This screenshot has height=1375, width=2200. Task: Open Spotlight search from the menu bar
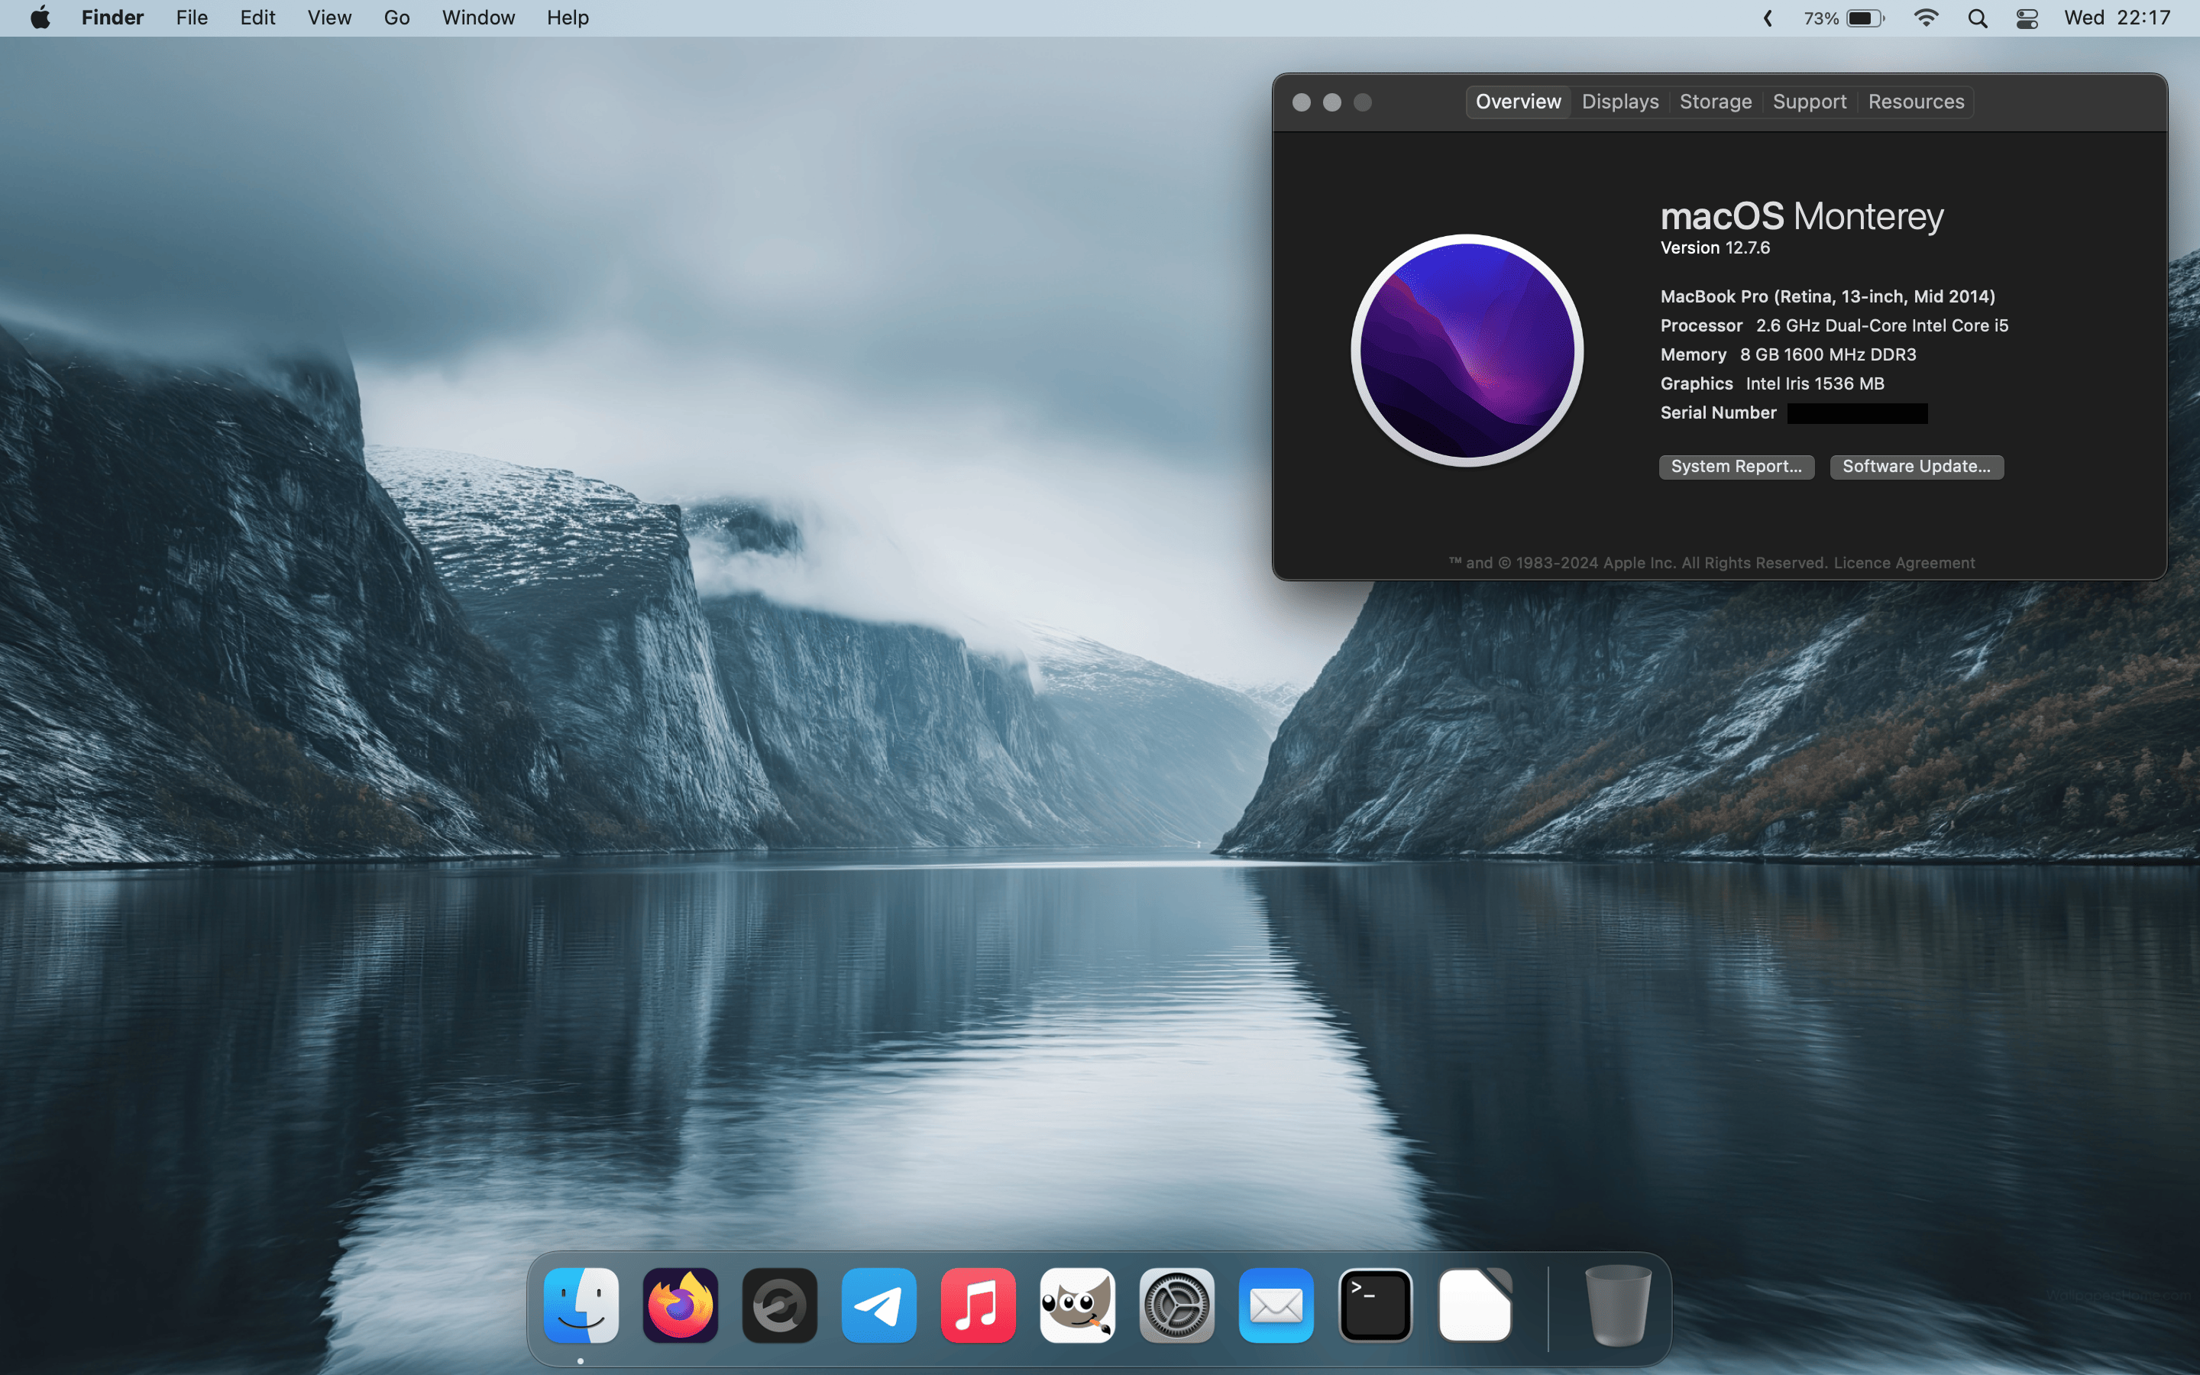[x=1977, y=18]
